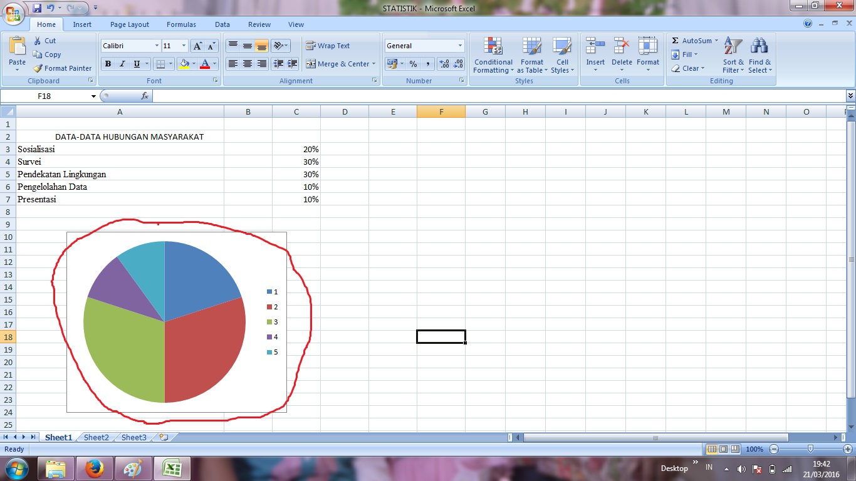Viewport: 856px width, 481px height.
Task: Open the Font Color swatch picker
Action: tap(213, 63)
